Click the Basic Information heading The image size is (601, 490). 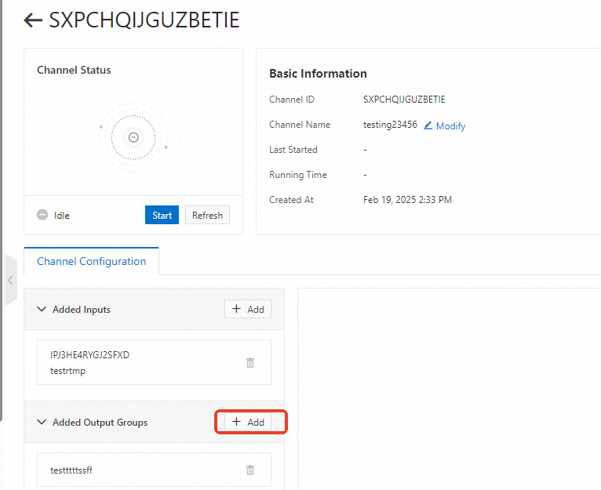click(318, 74)
